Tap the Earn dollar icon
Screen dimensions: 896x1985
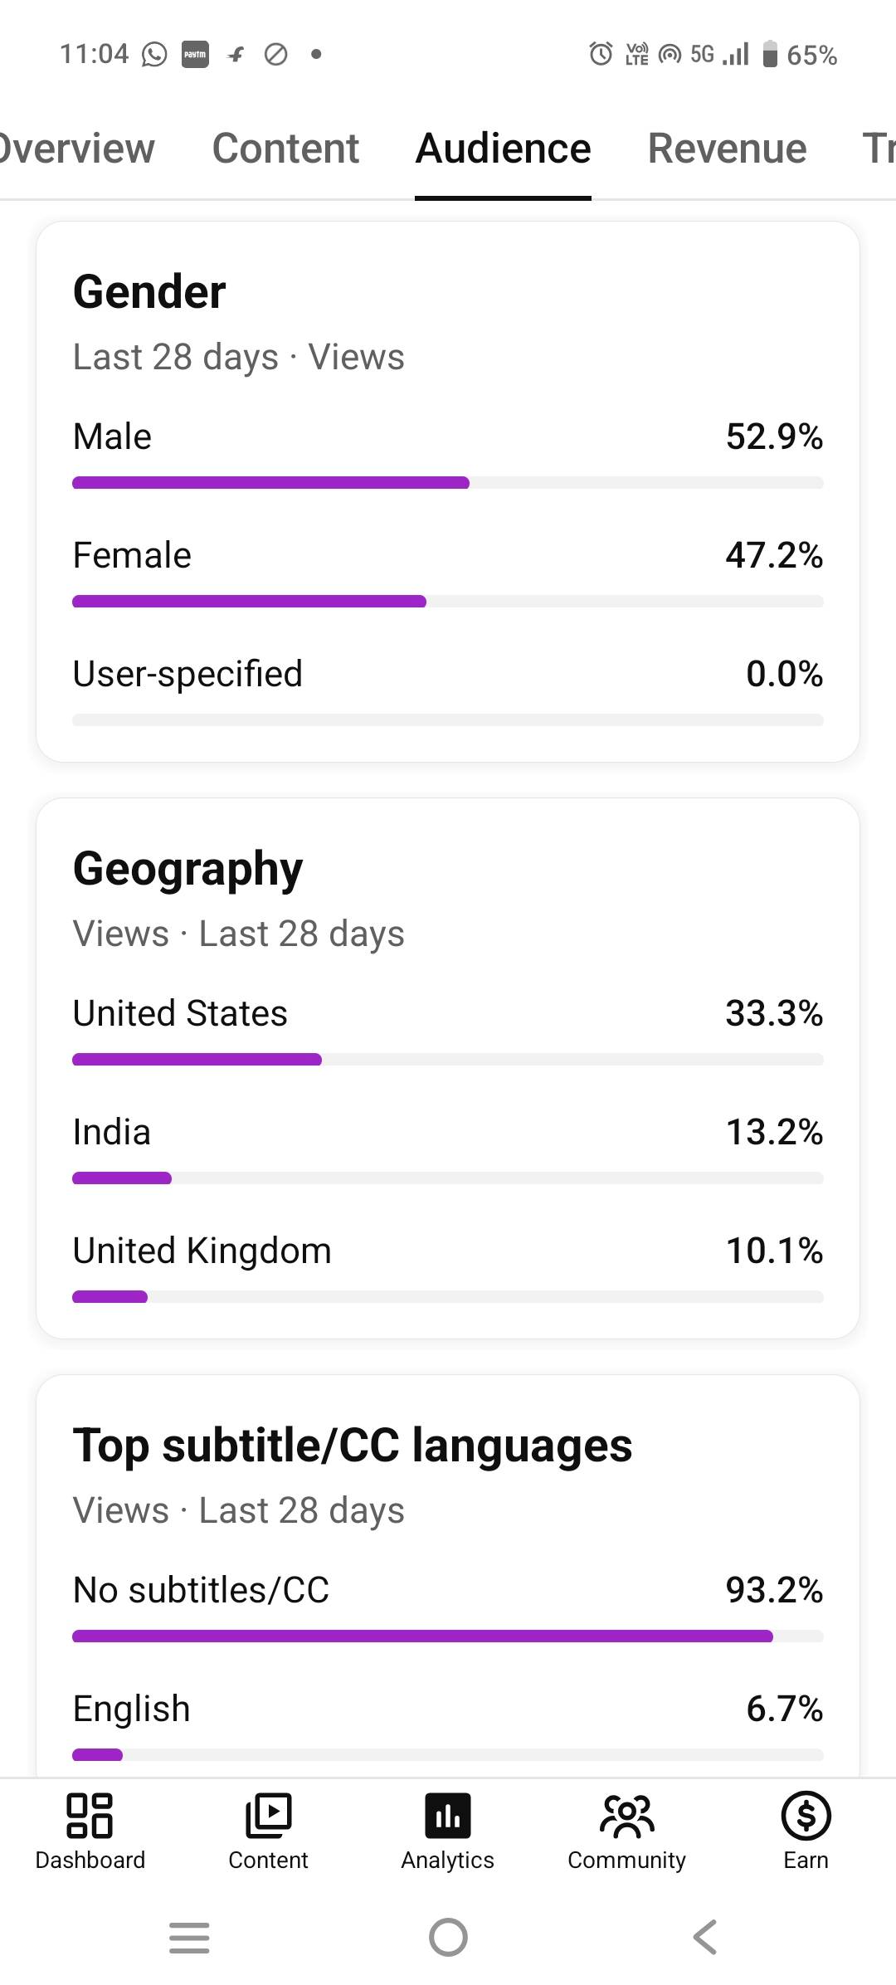pos(806,1817)
